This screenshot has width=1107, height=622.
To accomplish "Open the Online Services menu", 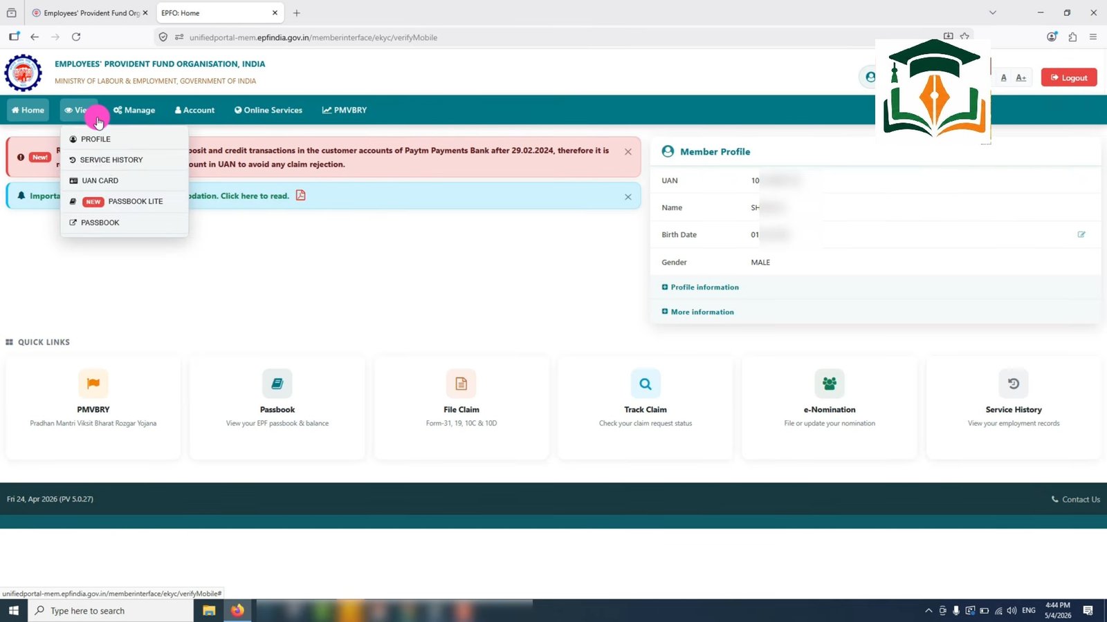I will coord(268,110).
